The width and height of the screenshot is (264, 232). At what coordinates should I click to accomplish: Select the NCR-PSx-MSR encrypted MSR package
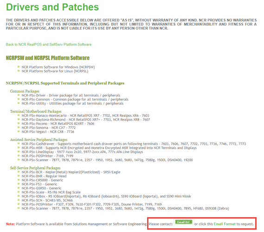pos(109,148)
